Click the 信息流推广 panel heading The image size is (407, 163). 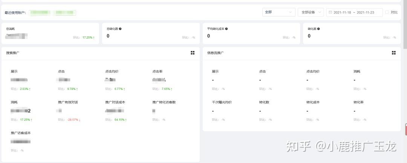[x=216, y=53]
